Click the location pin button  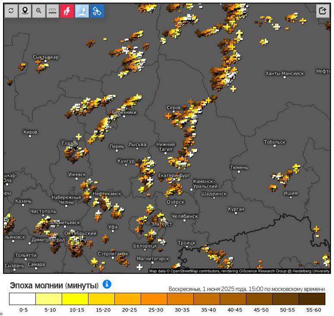(x=25, y=11)
